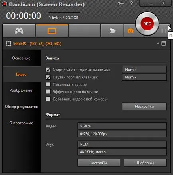Screen dimensions: 173x175
Task: Click the Num - hotkey field
Action: [x=144, y=77]
